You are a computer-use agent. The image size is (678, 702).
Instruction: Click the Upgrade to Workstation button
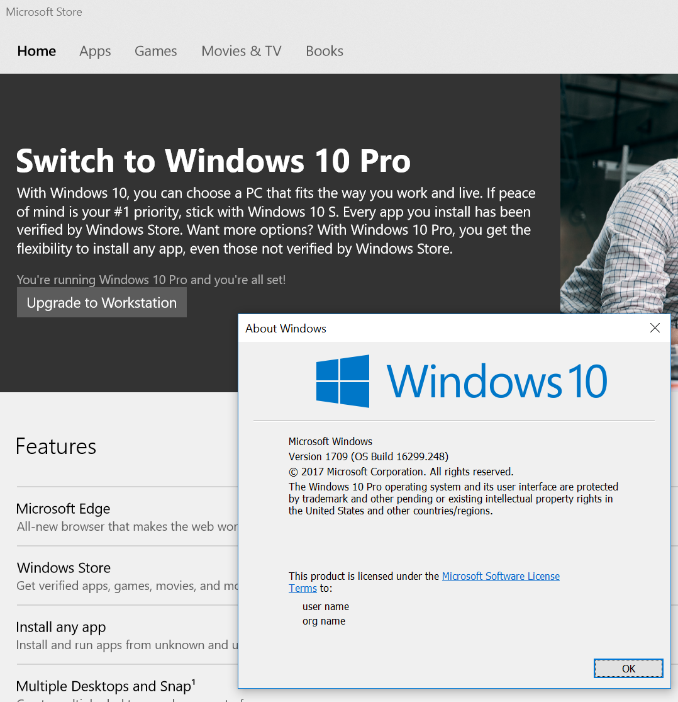click(x=101, y=303)
